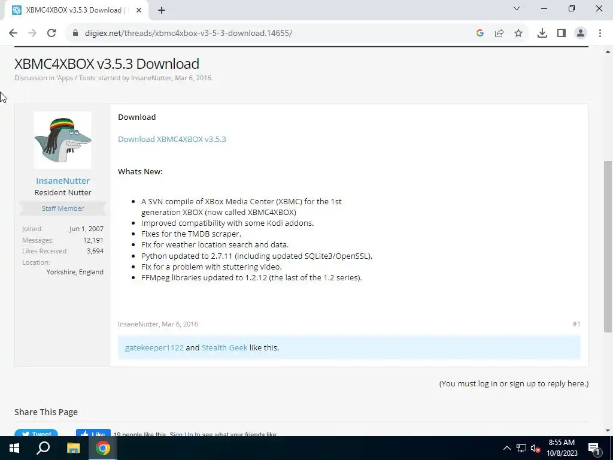Open Google icon in address bar
The width and height of the screenshot is (613, 460).
point(480,34)
